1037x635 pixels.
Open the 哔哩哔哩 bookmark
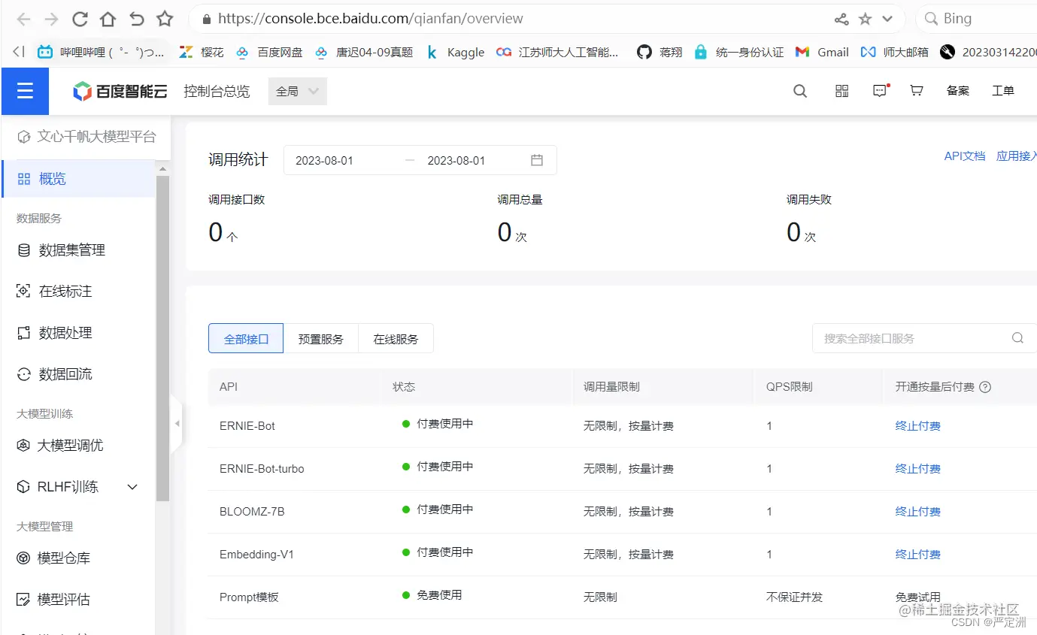coord(102,52)
